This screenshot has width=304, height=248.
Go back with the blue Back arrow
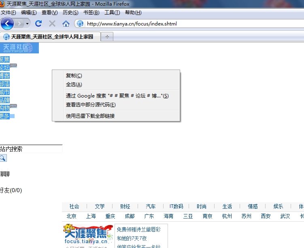(x=7, y=23)
